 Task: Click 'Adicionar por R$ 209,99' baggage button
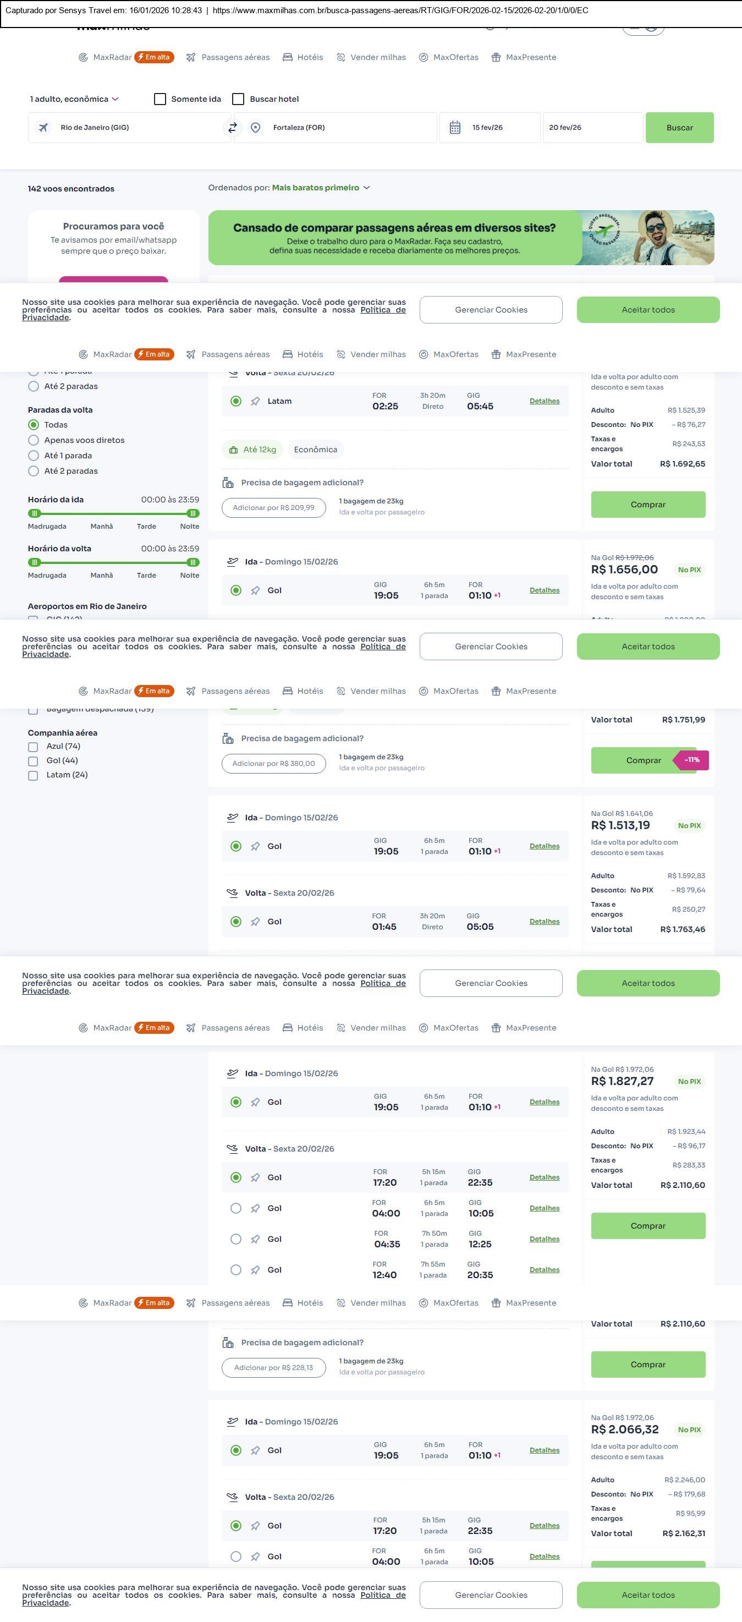click(274, 507)
